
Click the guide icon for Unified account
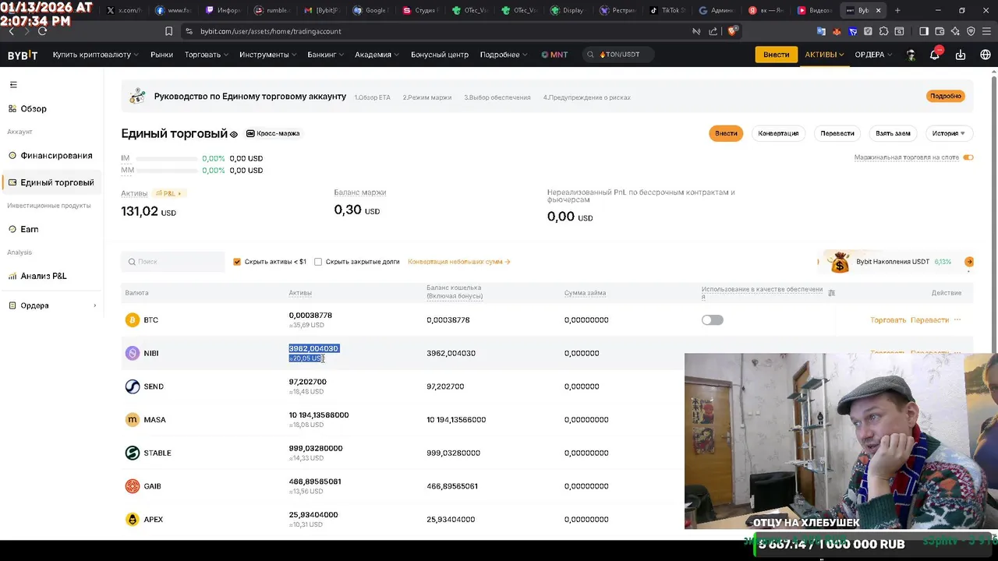137,97
